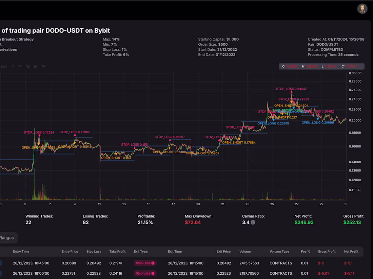This screenshot has height=279, width=373.
Task: Expand the Volume Type column options
Action: pyautogui.click(x=279, y=252)
